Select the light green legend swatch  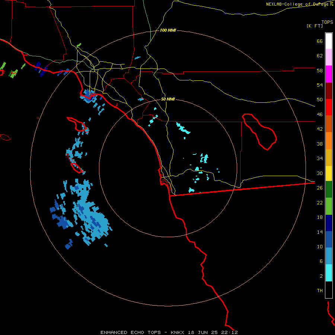click(x=329, y=206)
